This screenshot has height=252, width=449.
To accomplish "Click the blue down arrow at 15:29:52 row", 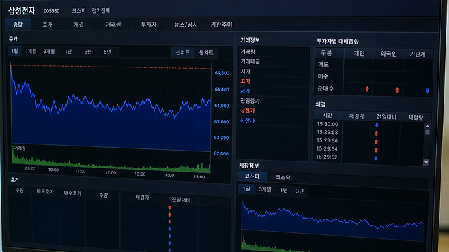I will 376,158.
